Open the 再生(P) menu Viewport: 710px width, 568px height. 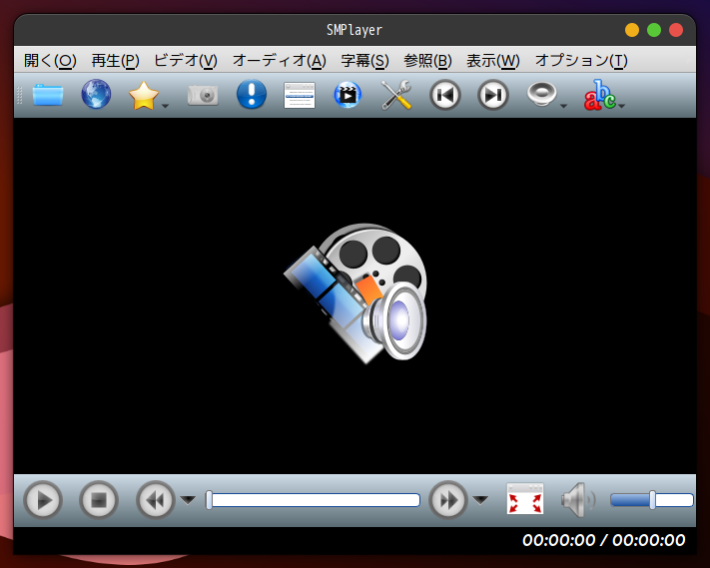[116, 60]
